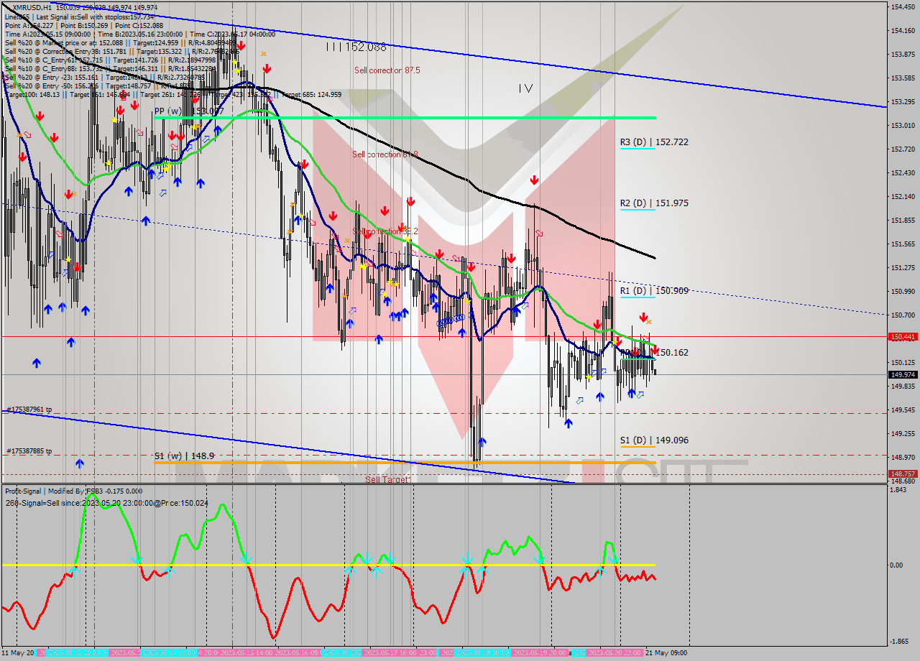Click the orange X mark beside the recent sell arrow

coord(649,322)
